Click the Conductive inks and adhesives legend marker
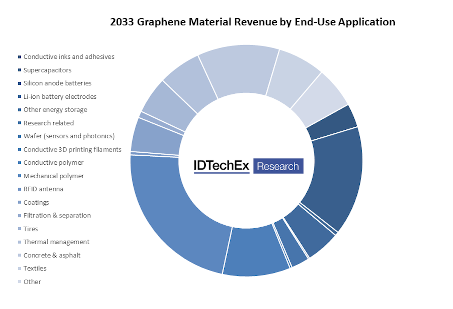The image size is (453, 309). 19,57
